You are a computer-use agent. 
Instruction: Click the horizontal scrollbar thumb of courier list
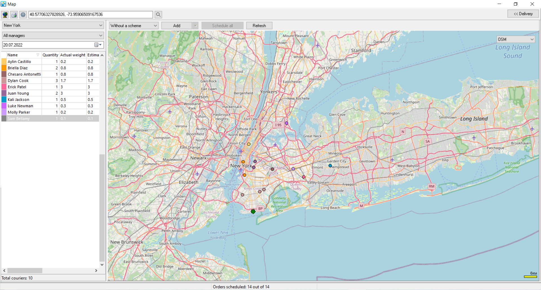25,271
